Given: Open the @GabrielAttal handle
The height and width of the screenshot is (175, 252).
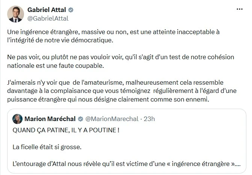Looking at the screenshot, I should [48, 18].
